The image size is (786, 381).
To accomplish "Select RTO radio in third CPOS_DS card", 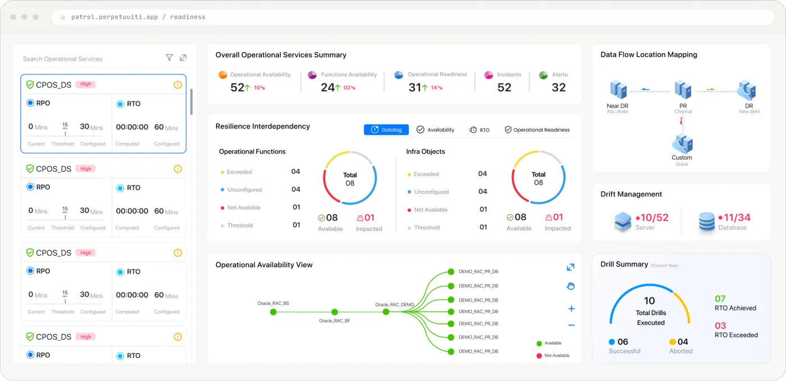I will pos(120,272).
